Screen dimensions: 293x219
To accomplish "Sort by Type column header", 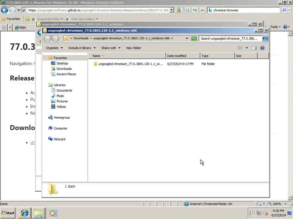I will pyautogui.click(x=217, y=56).
